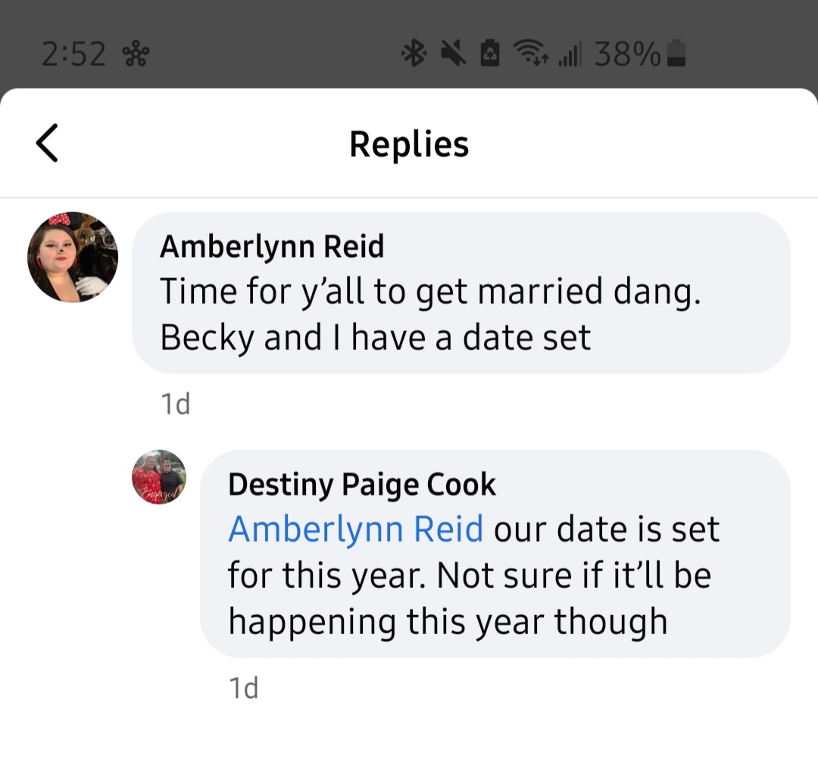This screenshot has height=781, width=818.
Task: Tap the Bluetooth status icon
Action: point(414,54)
